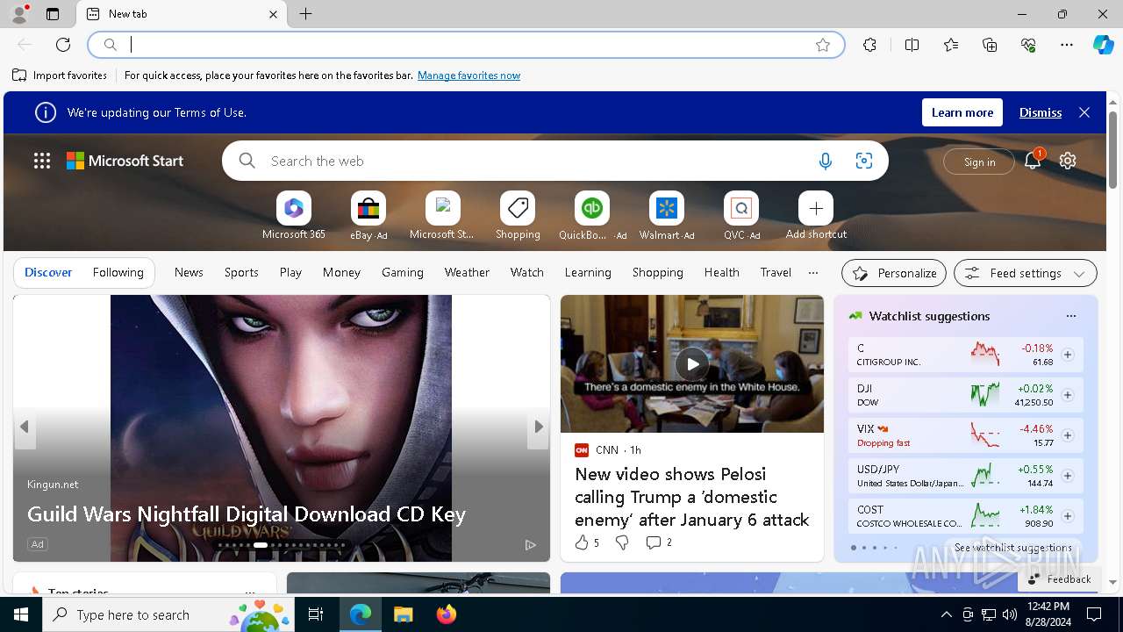
Task: Open Manage favorites now link
Action: coord(469,75)
